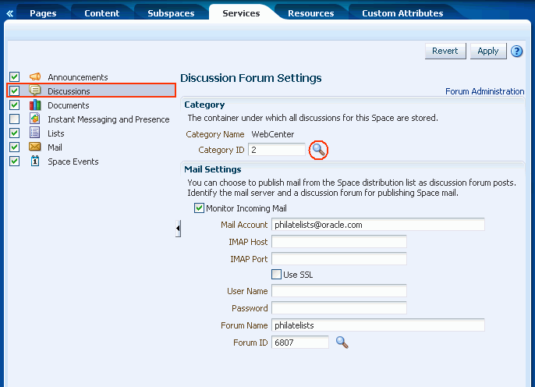535x387 pixels.
Task: Click the Forum ID lookup magnifier icon
Action: tap(341, 342)
